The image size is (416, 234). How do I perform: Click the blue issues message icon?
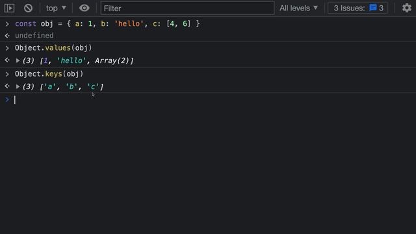click(372, 8)
